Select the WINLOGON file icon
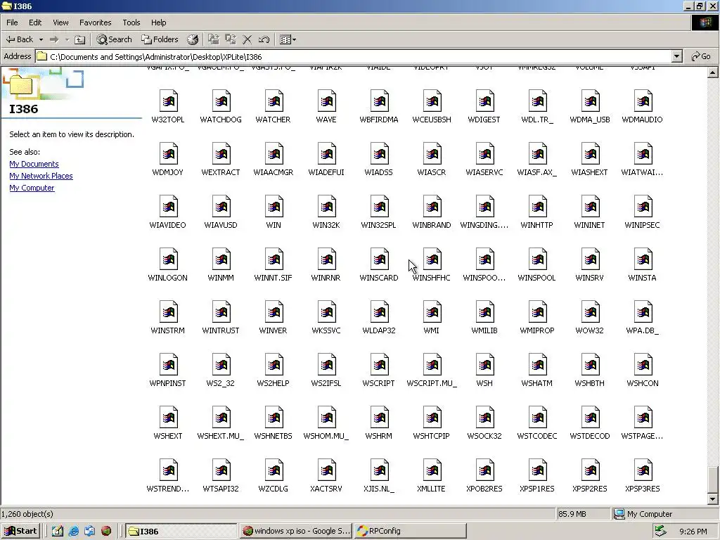Image resolution: width=720 pixels, height=540 pixels. coord(169,259)
